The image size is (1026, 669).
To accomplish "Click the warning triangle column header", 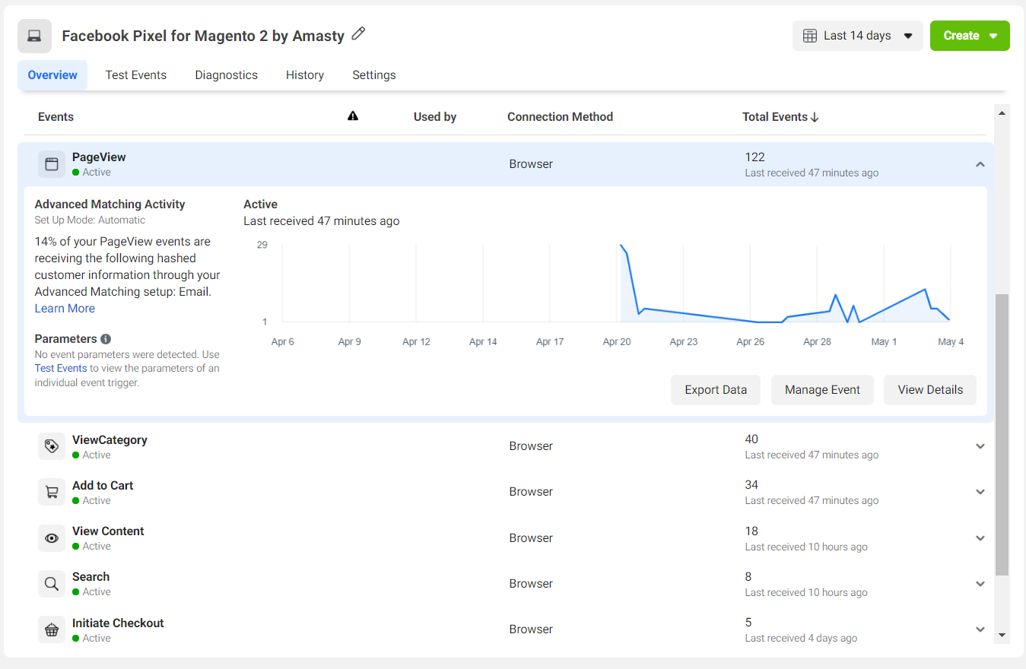I will point(352,116).
